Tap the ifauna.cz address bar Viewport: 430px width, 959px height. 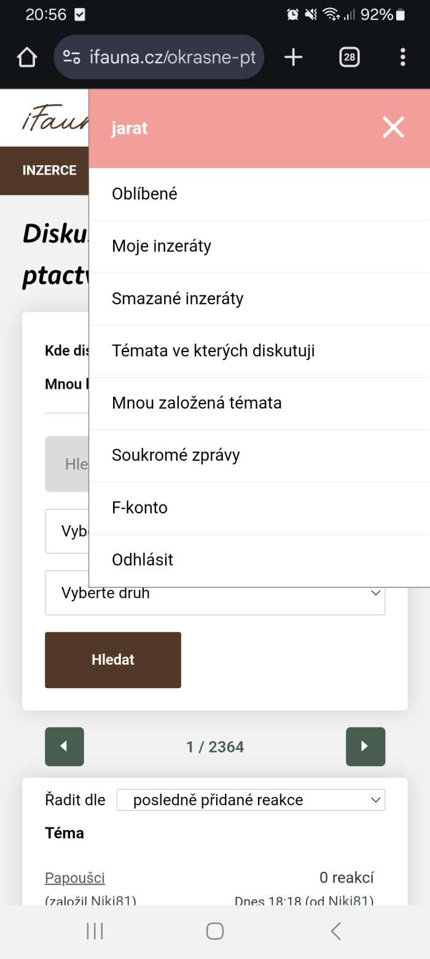(x=172, y=58)
